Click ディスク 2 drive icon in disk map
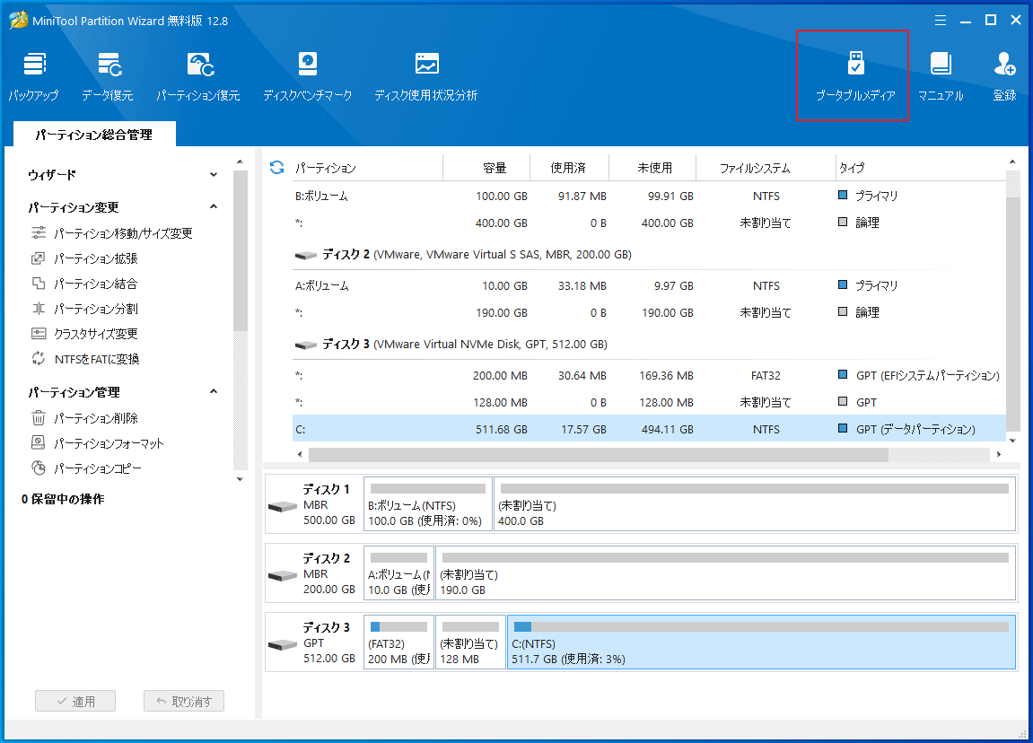Image resolution: width=1033 pixels, height=743 pixels. [x=283, y=576]
